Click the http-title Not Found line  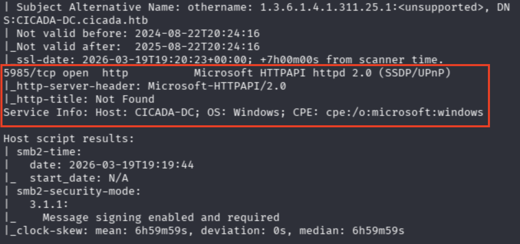tap(79, 99)
